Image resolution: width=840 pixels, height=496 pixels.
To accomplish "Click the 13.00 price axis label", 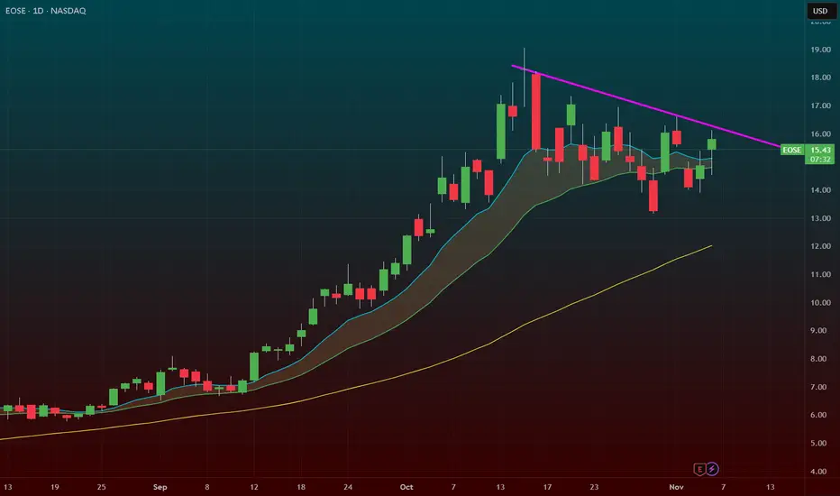I will click(x=820, y=218).
